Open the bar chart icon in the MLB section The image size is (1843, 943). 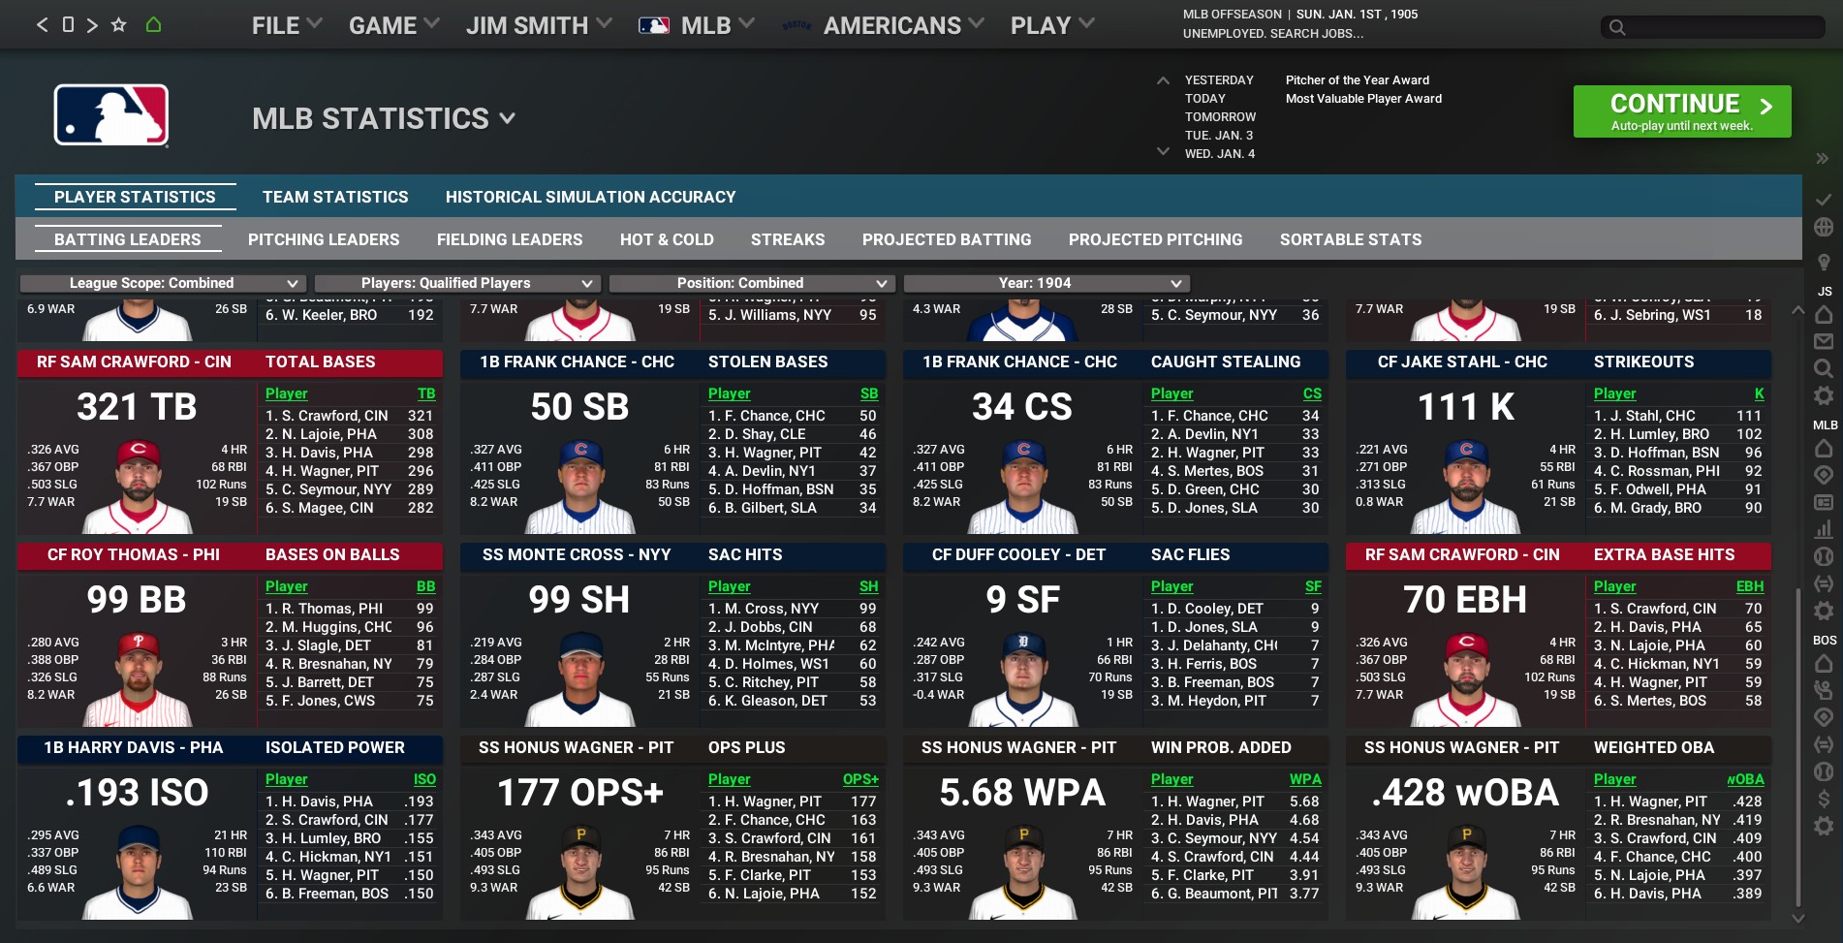[1824, 529]
